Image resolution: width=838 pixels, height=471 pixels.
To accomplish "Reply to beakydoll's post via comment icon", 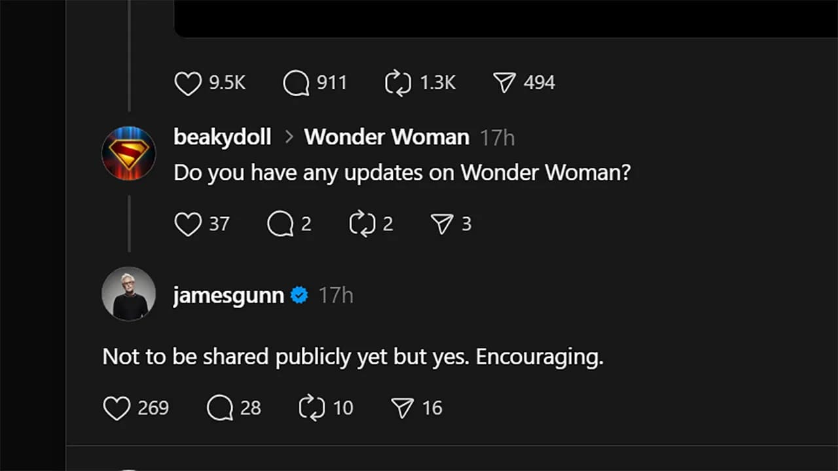I will pos(280,224).
